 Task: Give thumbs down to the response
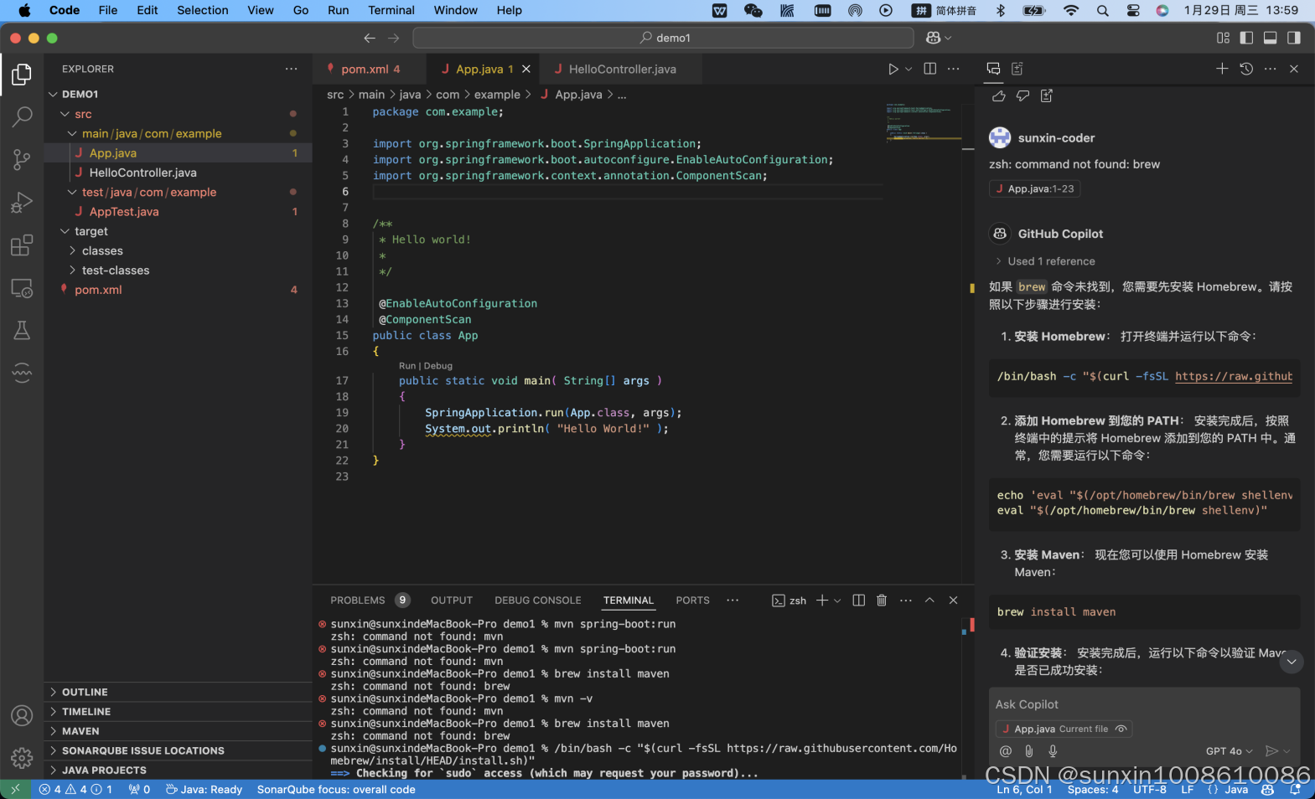(1022, 96)
